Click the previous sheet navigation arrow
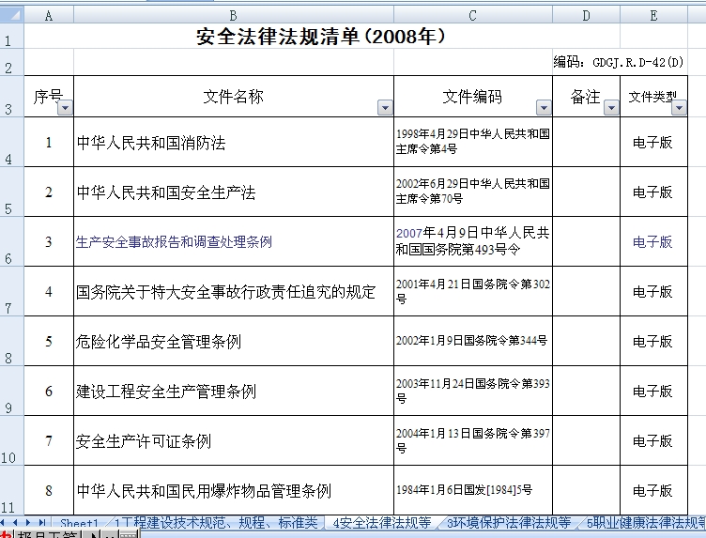The height and width of the screenshot is (538, 706). 16,523
